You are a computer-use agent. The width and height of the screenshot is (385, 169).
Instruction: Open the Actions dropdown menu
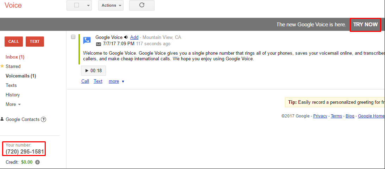(111, 5)
